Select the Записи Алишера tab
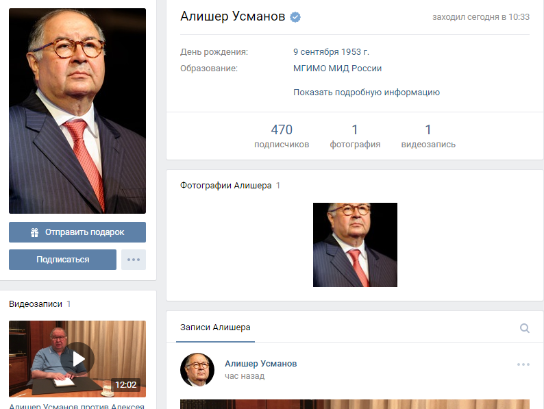This screenshot has height=409, width=544. point(215,327)
